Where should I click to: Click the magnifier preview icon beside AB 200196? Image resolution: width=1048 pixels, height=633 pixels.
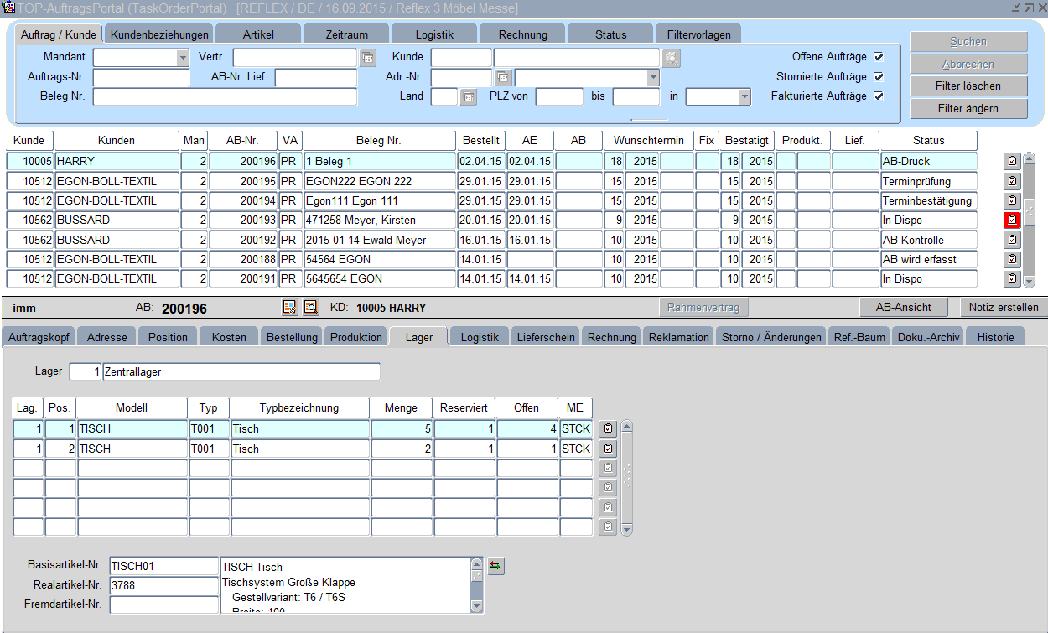(x=310, y=308)
